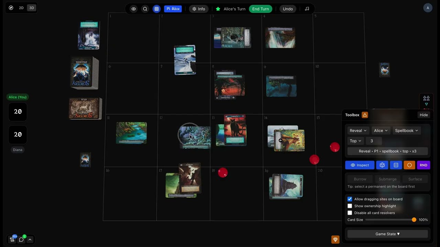Image resolution: width=440 pixels, height=247 pixels.
Task: Open the magnifier search tool
Action: pos(145,9)
